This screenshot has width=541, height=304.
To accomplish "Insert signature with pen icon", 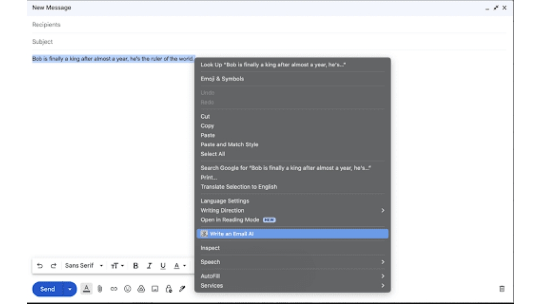I will (x=182, y=289).
